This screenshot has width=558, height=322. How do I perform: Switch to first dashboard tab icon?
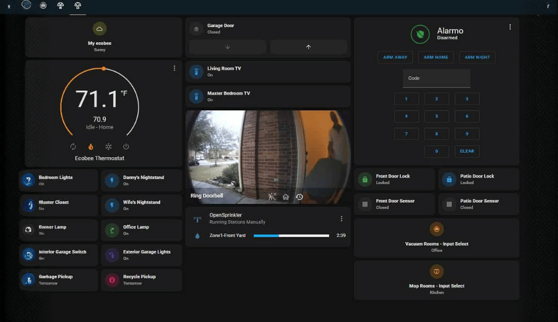coord(26,5)
